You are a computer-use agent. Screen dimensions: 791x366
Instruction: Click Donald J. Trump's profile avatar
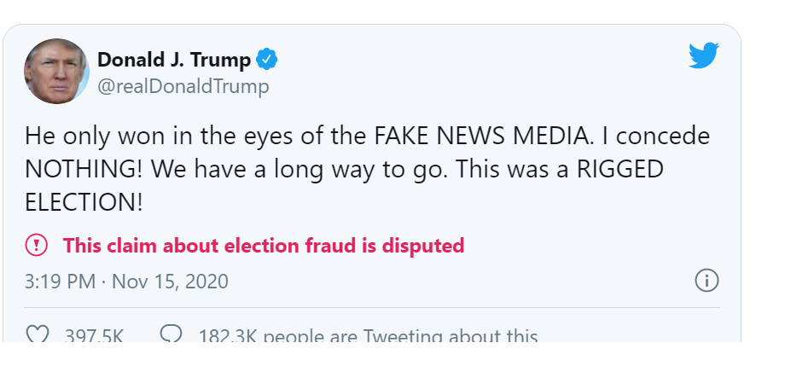point(56,72)
